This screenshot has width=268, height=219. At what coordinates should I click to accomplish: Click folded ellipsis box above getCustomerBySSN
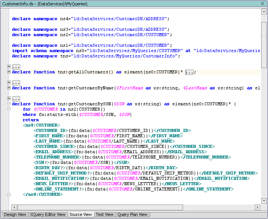pyautogui.click(x=16, y=99)
